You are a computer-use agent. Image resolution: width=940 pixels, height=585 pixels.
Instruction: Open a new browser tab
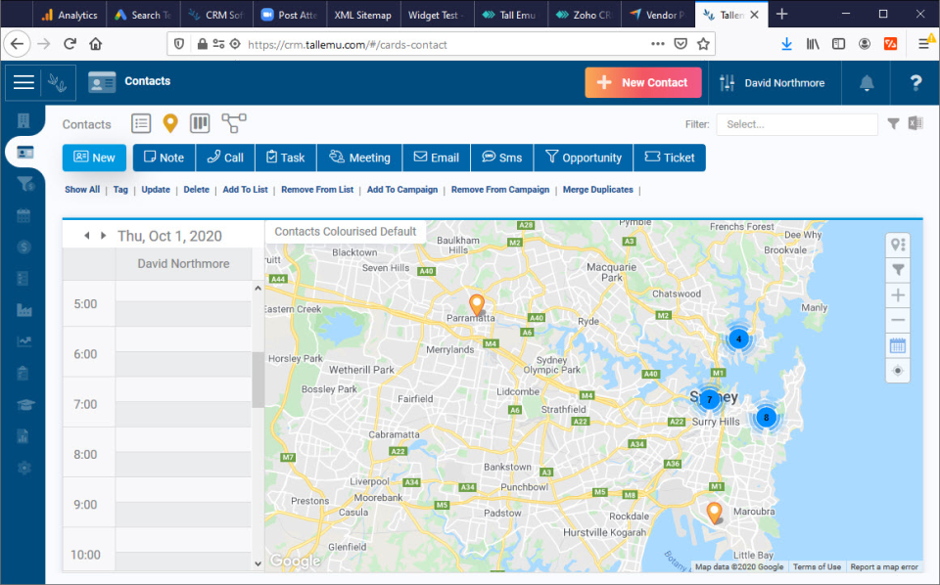click(781, 15)
